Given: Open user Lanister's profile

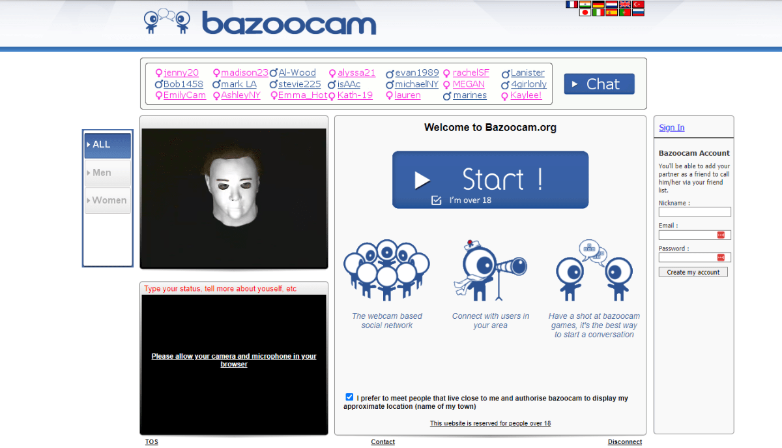Looking at the screenshot, I should [527, 73].
